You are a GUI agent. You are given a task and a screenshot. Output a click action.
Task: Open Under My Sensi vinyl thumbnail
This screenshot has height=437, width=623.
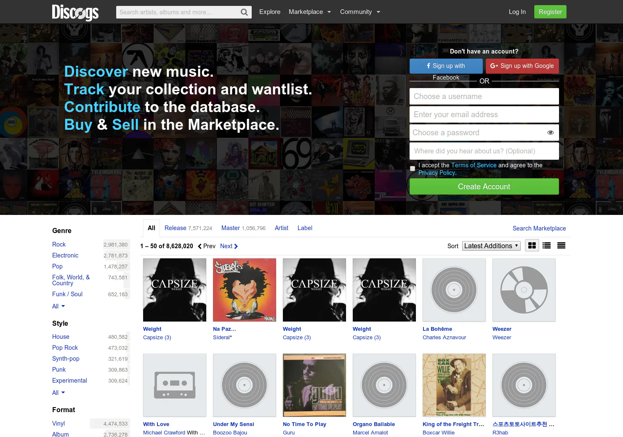click(x=245, y=385)
